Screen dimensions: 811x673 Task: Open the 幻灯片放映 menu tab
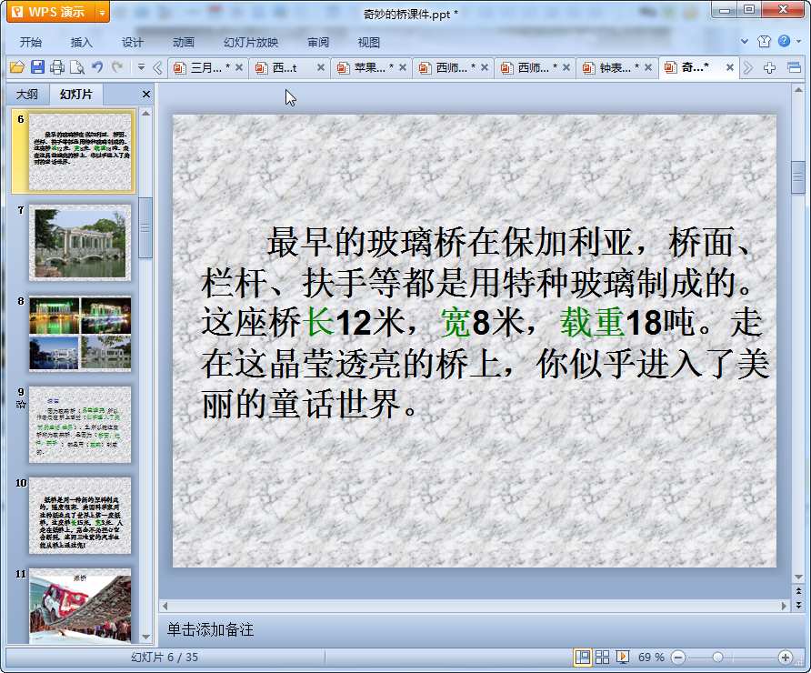pos(251,42)
